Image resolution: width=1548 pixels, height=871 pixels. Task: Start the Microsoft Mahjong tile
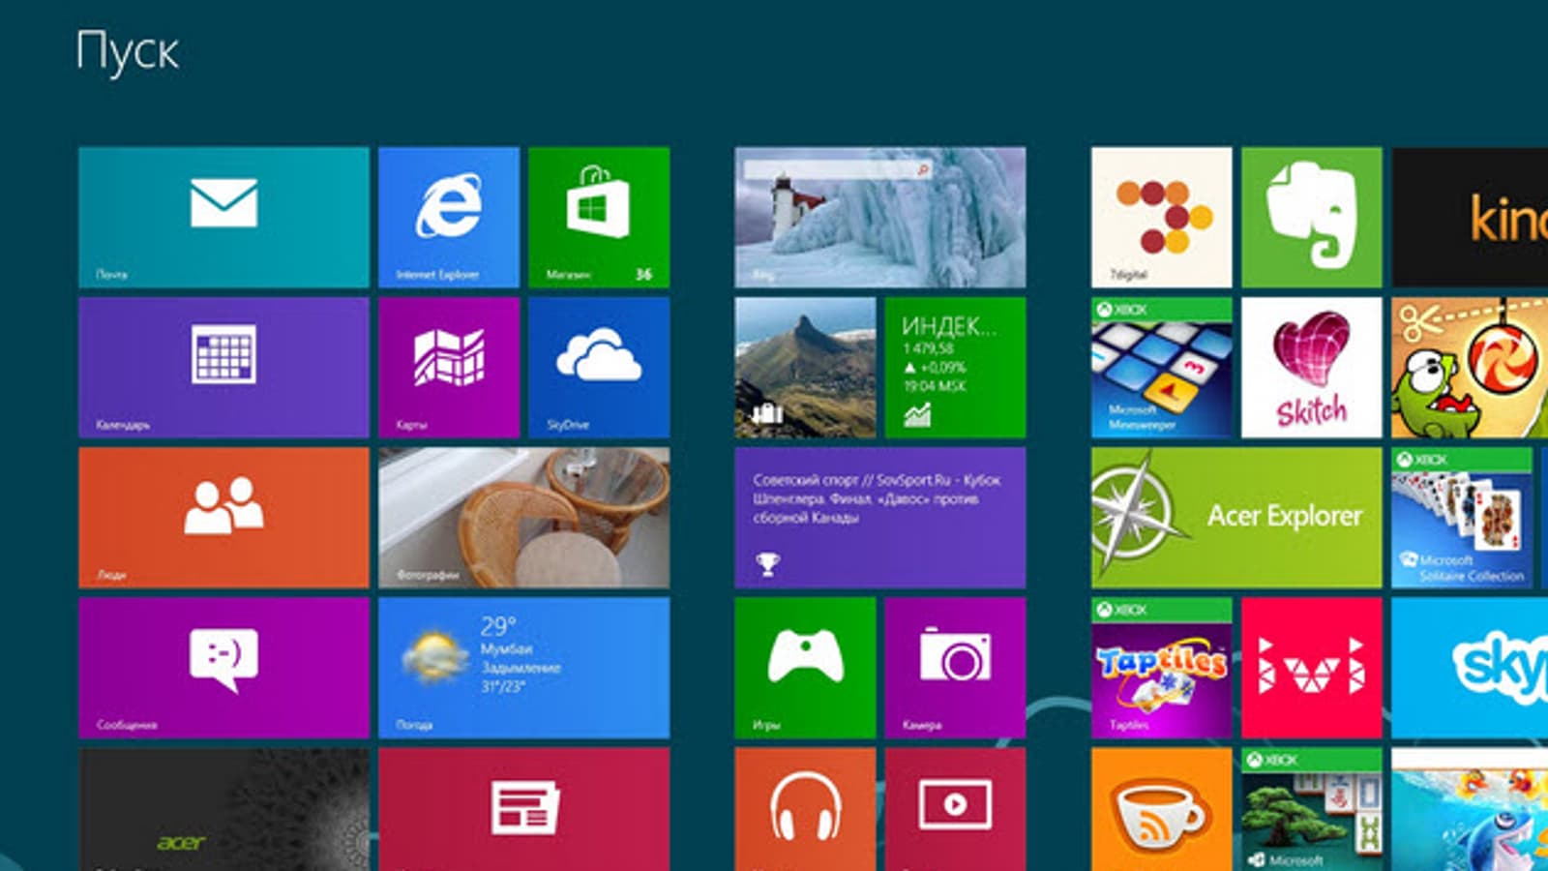tap(1312, 809)
